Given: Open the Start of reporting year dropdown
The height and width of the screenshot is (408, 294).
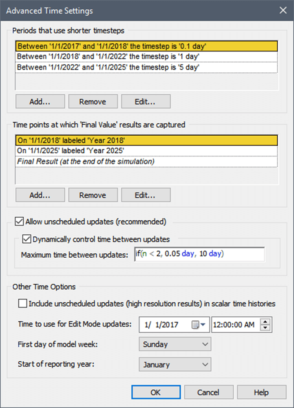Looking at the screenshot, I should coord(175,364).
